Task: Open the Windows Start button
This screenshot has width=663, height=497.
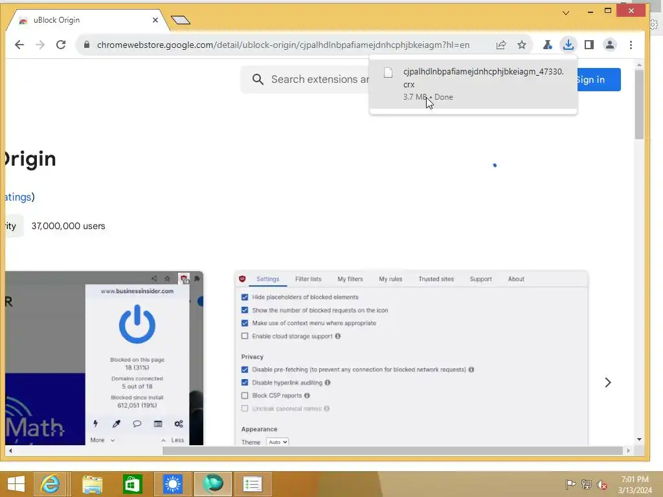Action: point(16,484)
